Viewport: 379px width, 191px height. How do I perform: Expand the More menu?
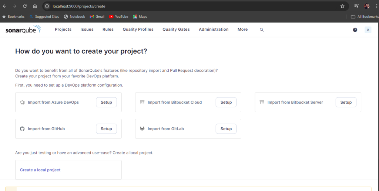click(x=242, y=29)
